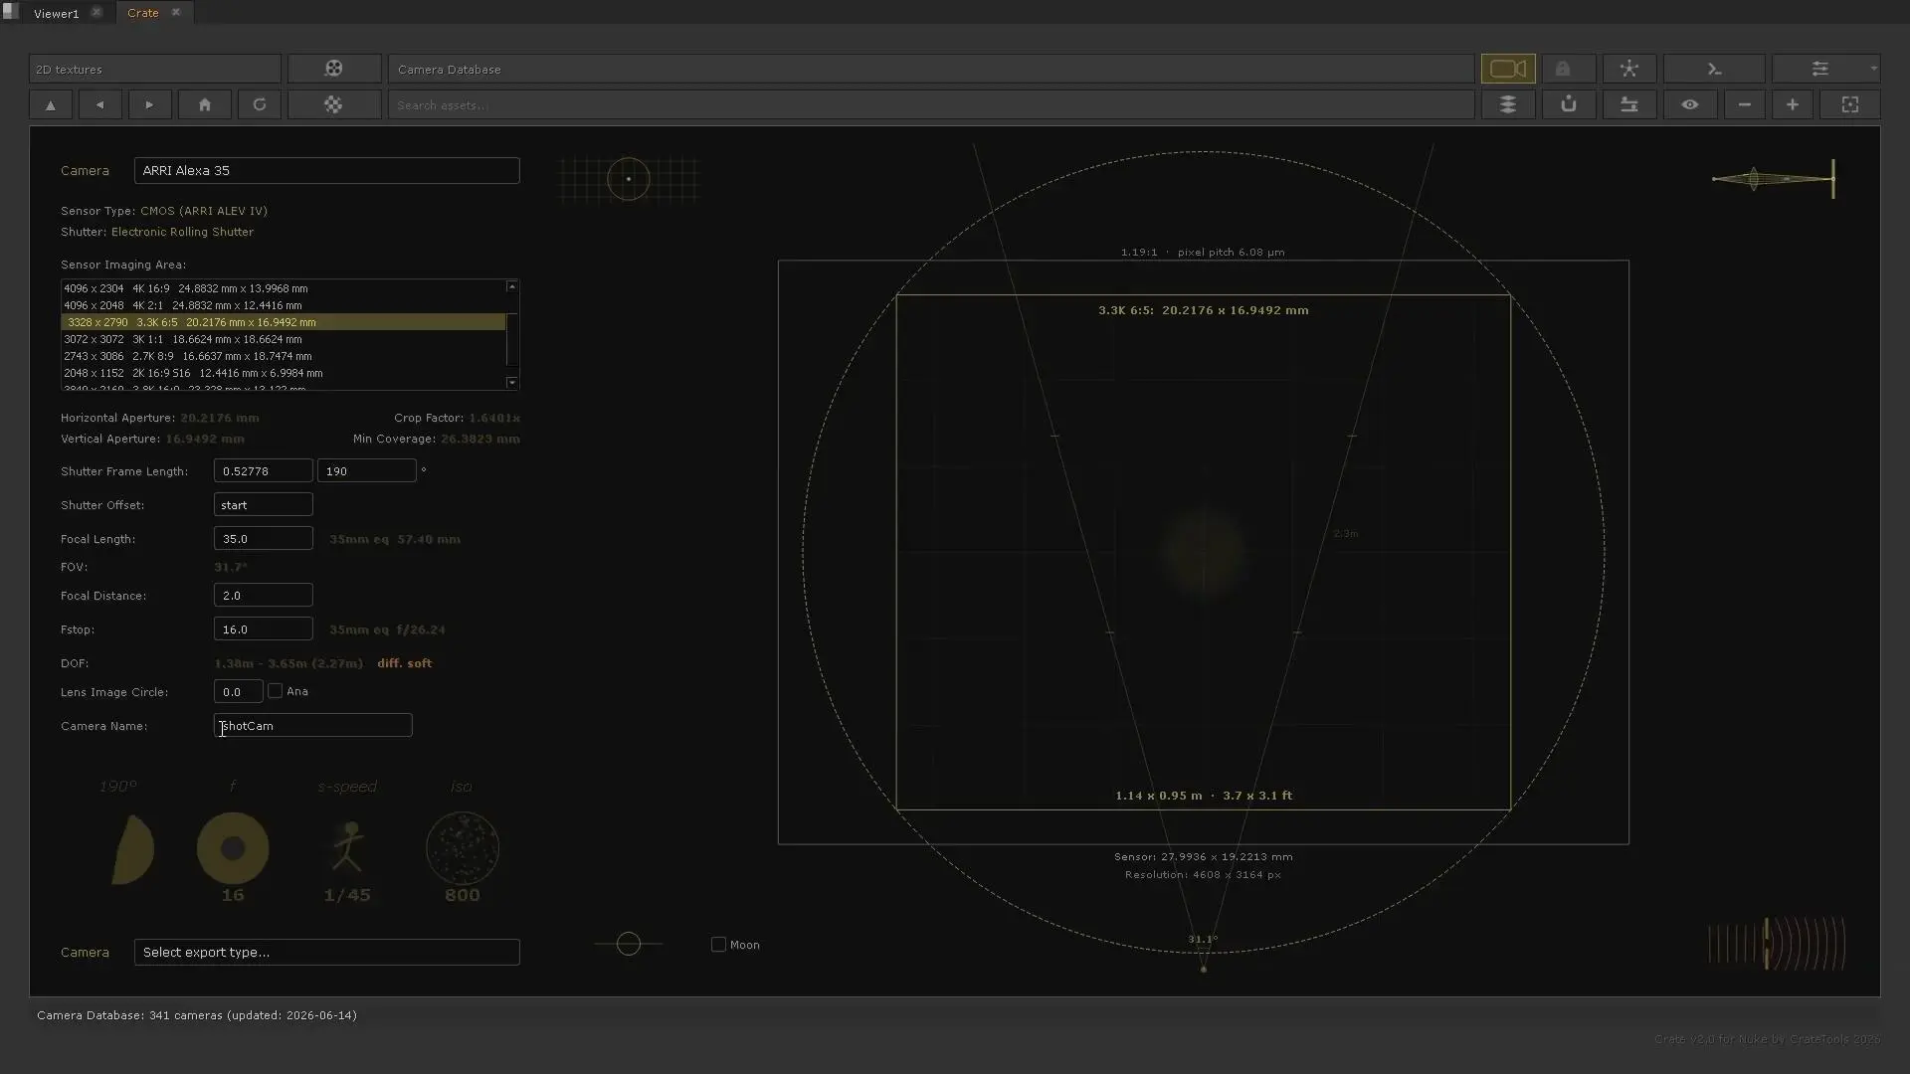The width and height of the screenshot is (1910, 1074).
Task: Select the 4096 x 2304 4K 16:9 sensor mode
Action: [284, 288]
